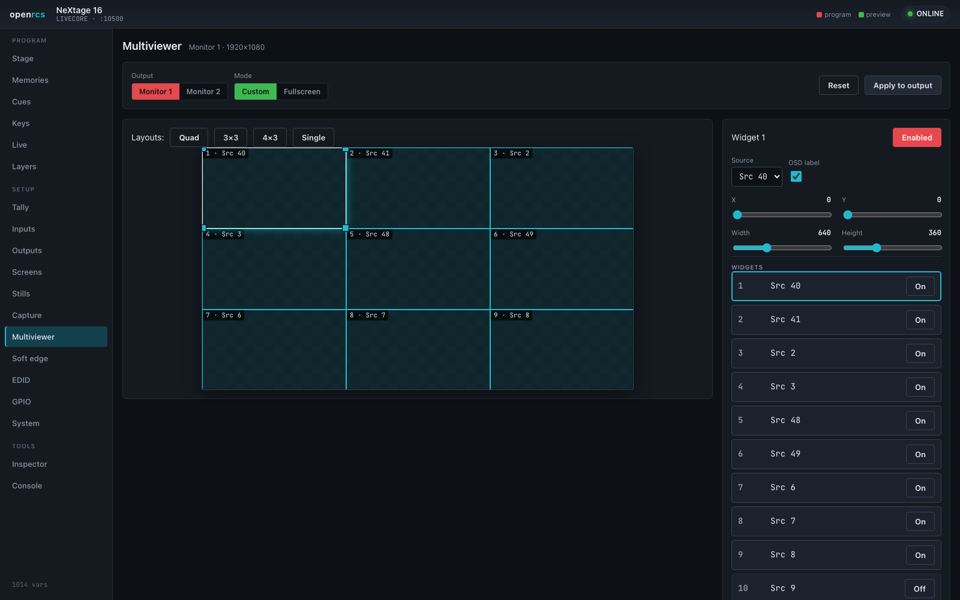Go to Screens setup
This screenshot has width=960, height=600.
[56, 272]
